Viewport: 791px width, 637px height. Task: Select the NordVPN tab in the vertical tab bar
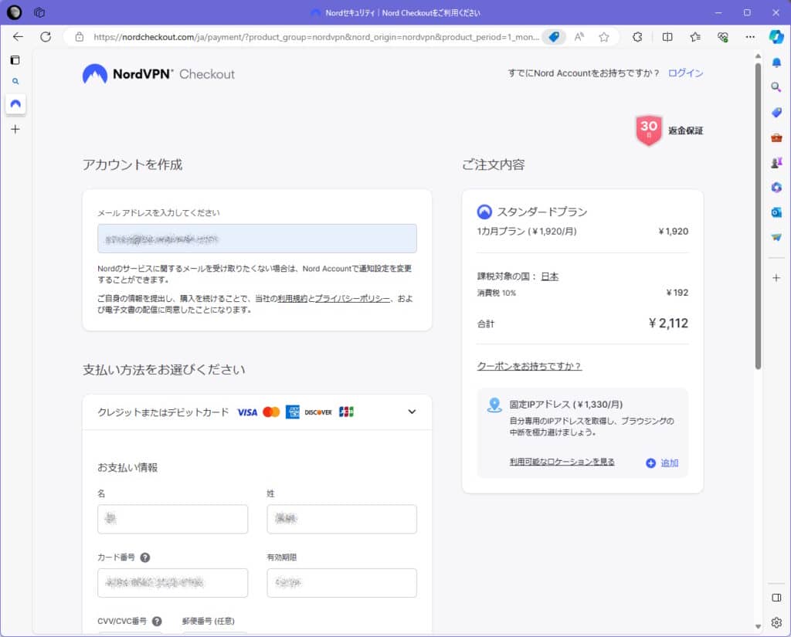[15, 104]
